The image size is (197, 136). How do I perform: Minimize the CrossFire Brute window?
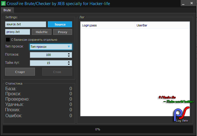click(x=183, y=3)
